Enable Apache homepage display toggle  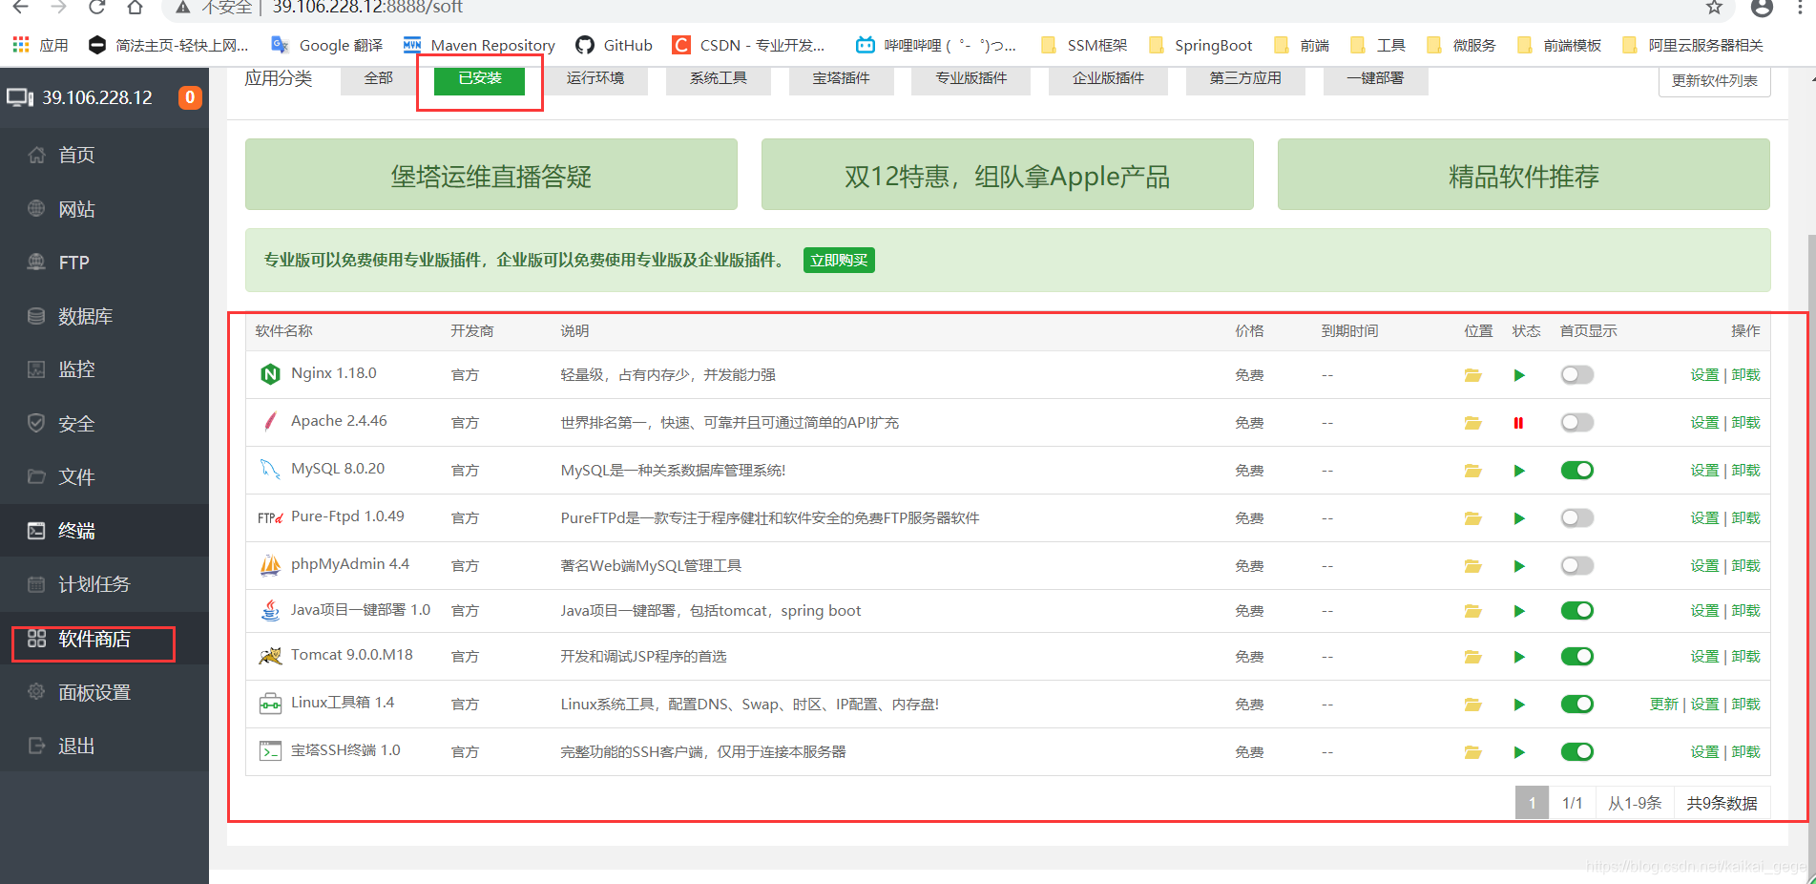(x=1577, y=423)
